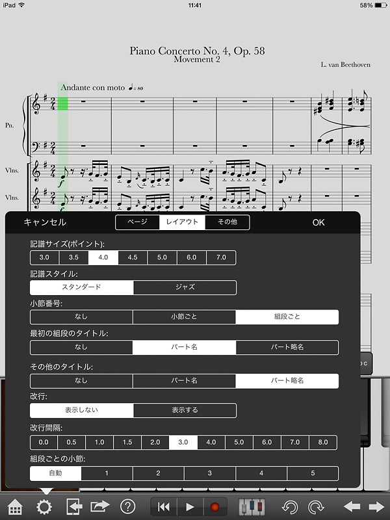Move cursor left with the left arrow
The image size is (390, 520).
pyautogui.click(x=352, y=507)
